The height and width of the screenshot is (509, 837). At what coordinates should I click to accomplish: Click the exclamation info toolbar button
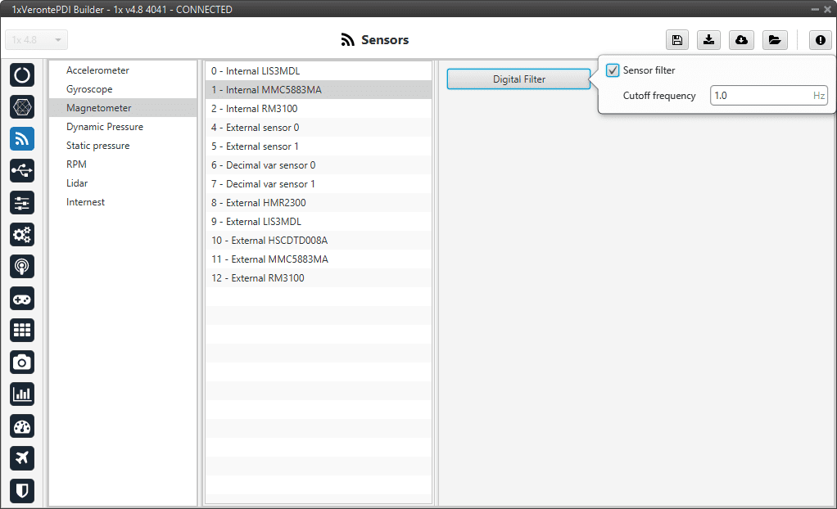click(x=821, y=40)
